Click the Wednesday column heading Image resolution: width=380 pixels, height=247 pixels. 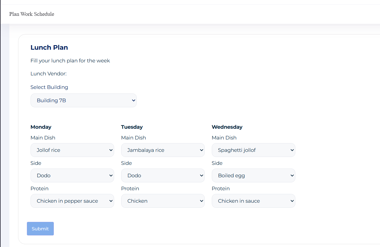tap(227, 127)
